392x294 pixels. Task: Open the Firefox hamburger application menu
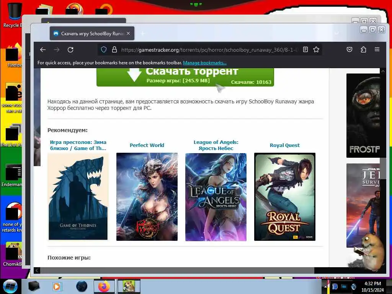pos(377,49)
